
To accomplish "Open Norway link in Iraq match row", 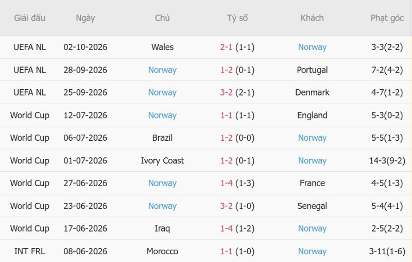I will tap(312, 228).
